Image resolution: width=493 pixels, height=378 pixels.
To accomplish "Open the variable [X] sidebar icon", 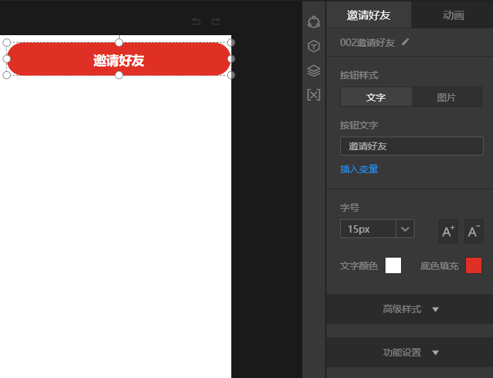I will point(314,95).
